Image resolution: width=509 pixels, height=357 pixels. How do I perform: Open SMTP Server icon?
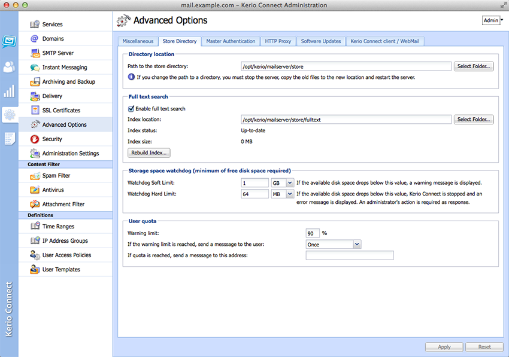35,53
